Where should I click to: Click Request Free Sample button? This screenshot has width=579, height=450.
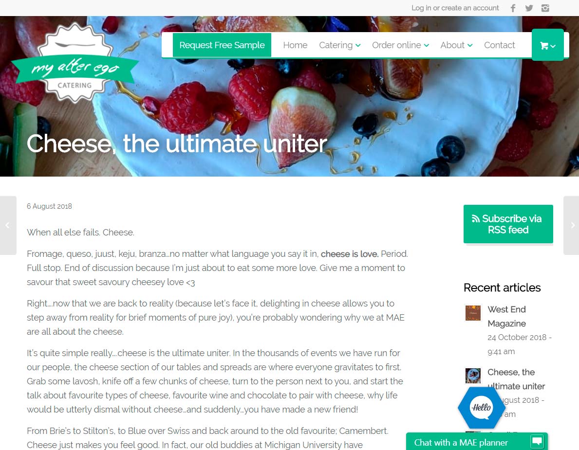pos(222,45)
